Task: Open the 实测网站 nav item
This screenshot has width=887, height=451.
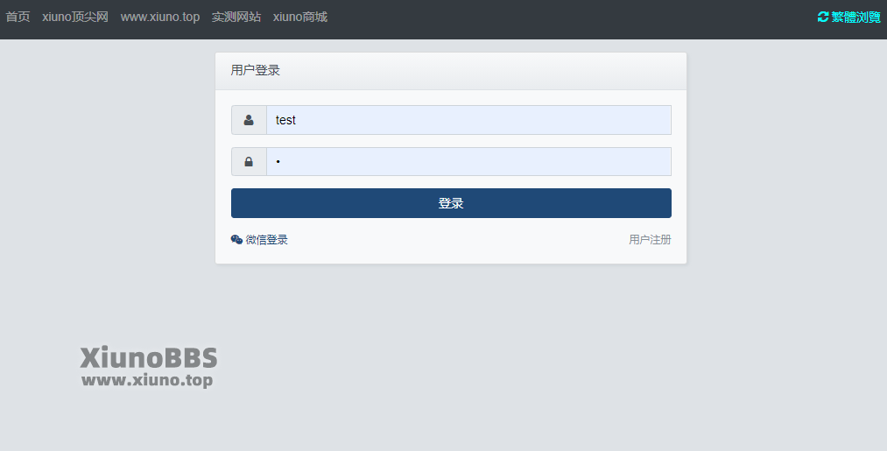Action: (236, 17)
